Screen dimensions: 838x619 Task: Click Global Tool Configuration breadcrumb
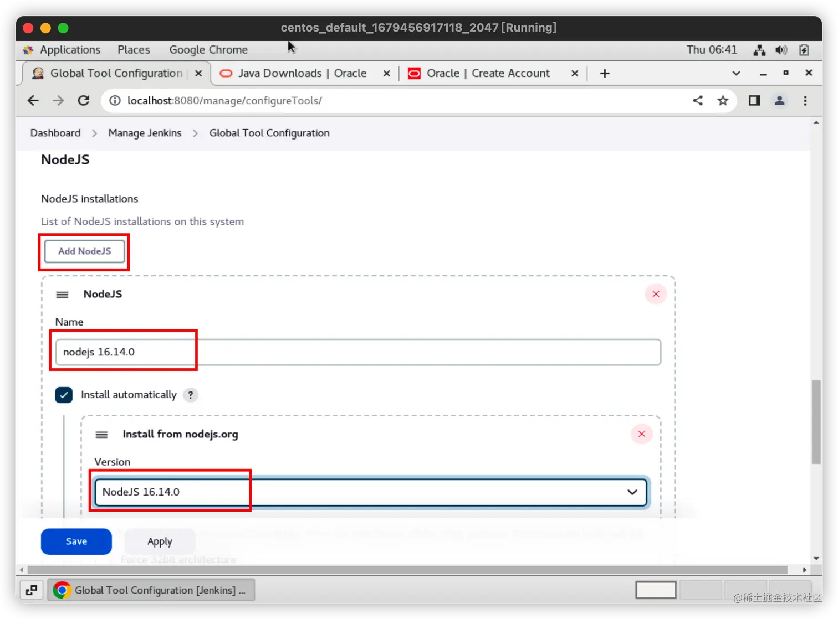coord(269,133)
